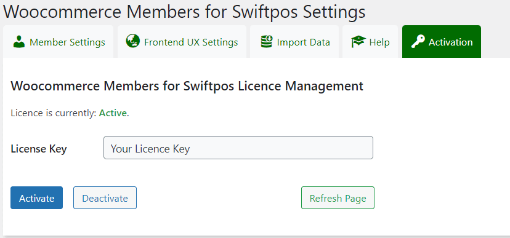Click the 'Licence is currently' status line
Viewport: 510px width, 238px height.
tap(70, 113)
